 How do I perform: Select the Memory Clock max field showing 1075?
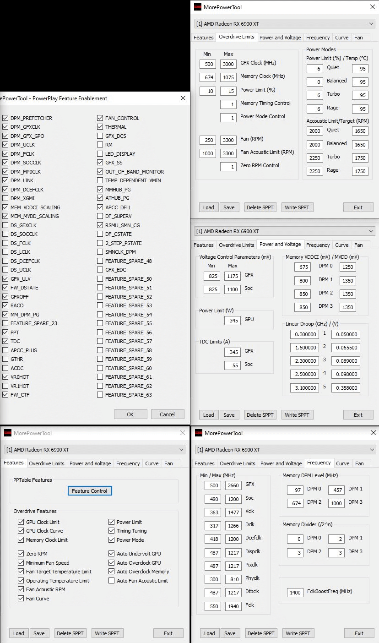[x=228, y=77]
